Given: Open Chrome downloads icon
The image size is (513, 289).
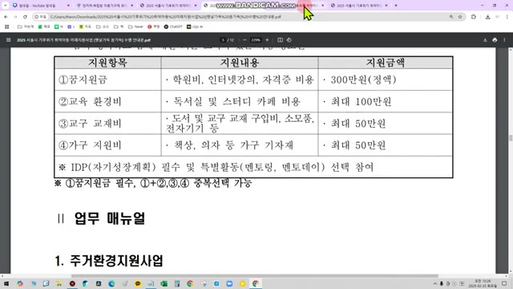Looking at the screenshot, I should (x=488, y=17).
